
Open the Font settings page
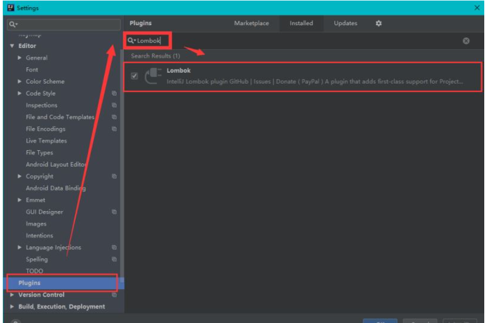click(x=32, y=69)
